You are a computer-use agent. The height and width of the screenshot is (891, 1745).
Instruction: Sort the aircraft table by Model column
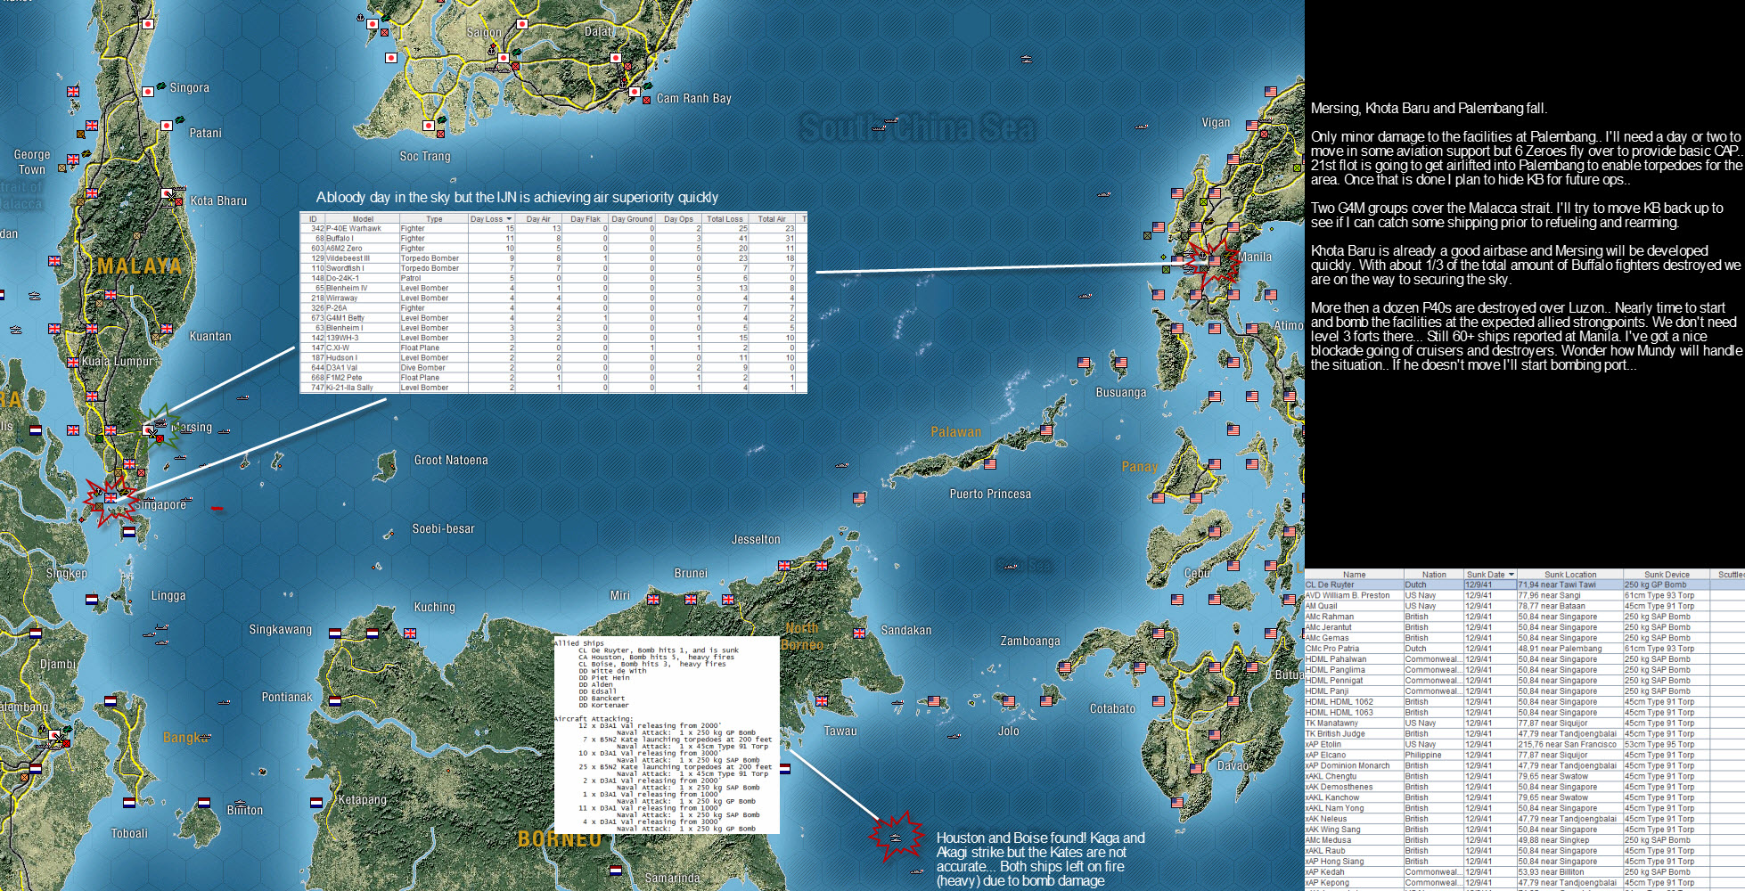tap(363, 219)
